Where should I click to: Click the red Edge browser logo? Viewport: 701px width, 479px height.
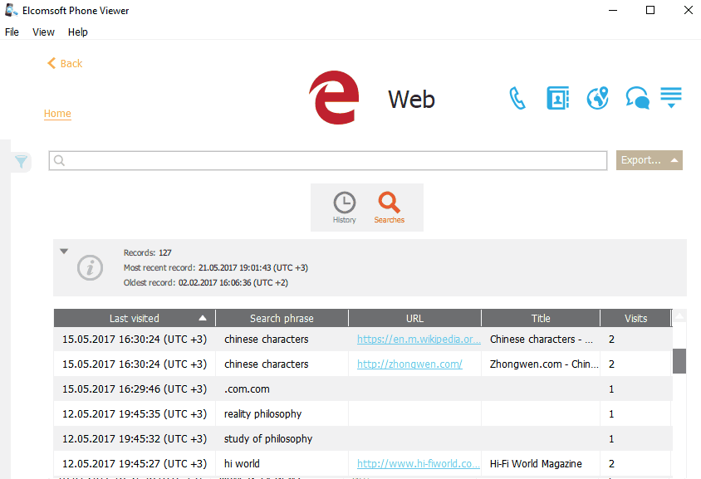tap(334, 98)
